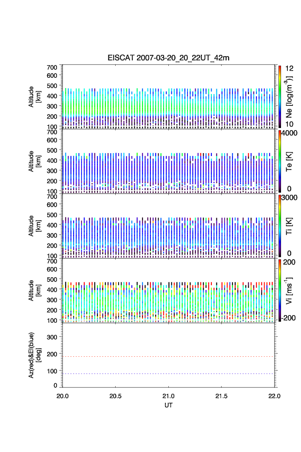301x452 pixels.
Task: Click the "Vi [ms⁻¹]" colorbar label
Action: point(289,290)
